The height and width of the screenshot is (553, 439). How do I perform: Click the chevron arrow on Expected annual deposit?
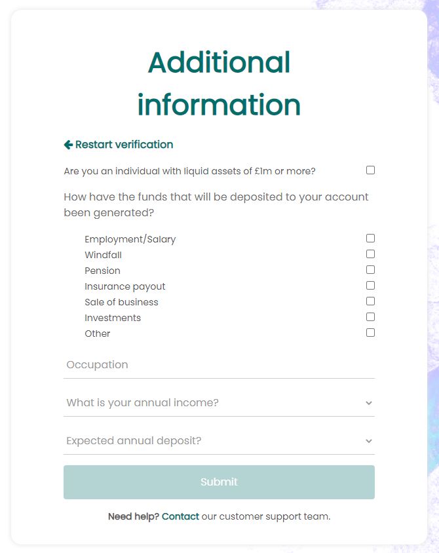pyautogui.click(x=369, y=441)
